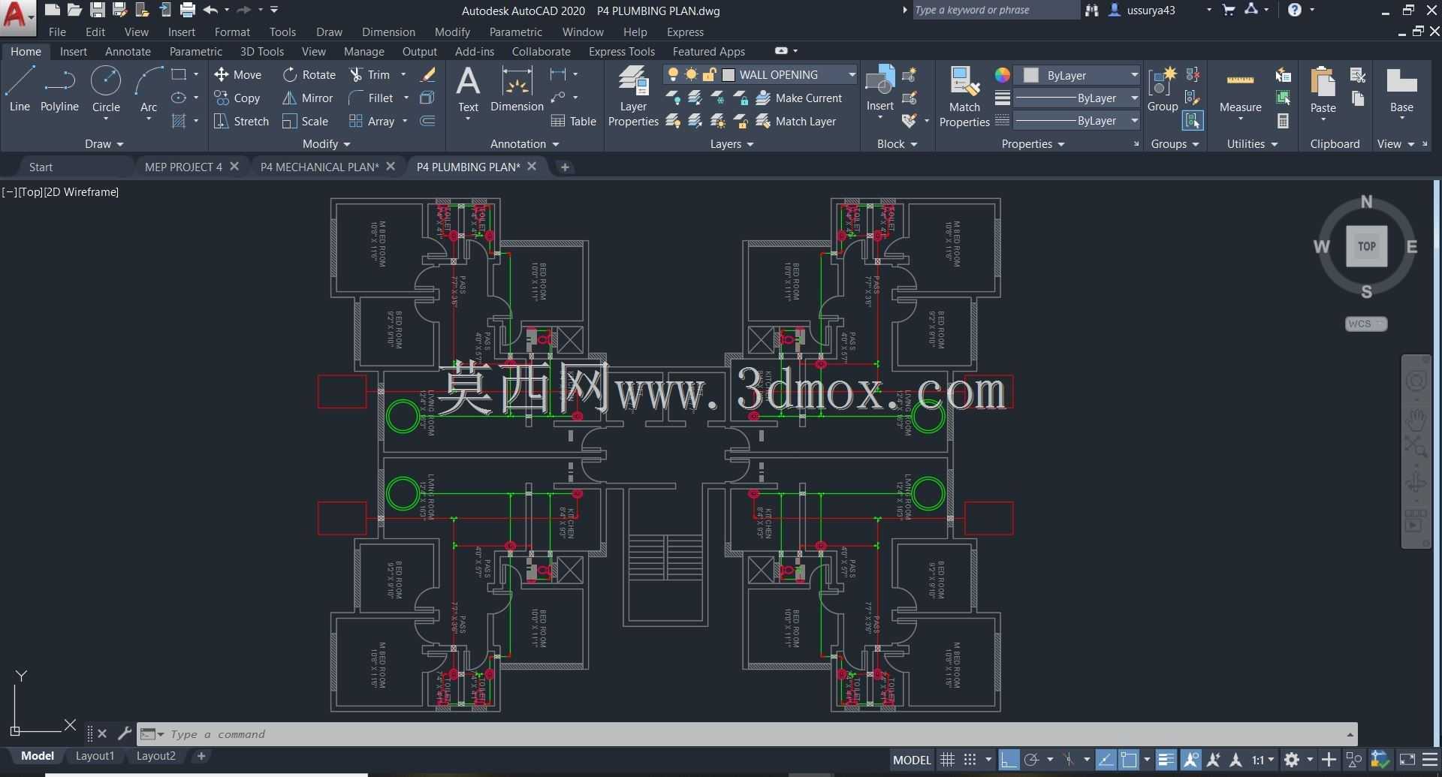Toggle 2D object snap in status bar
This screenshot has width=1442, height=777.
(1128, 760)
